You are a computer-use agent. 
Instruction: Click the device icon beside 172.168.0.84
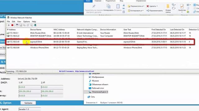point(8,47)
